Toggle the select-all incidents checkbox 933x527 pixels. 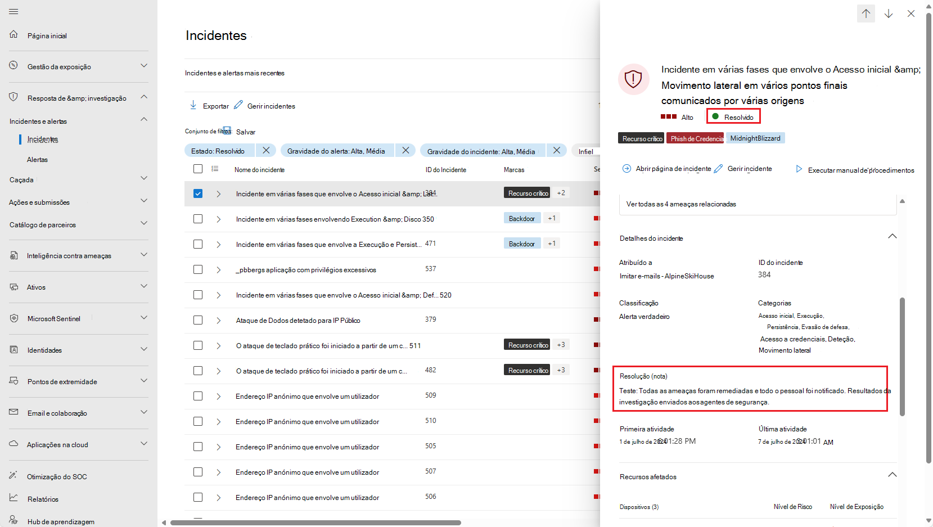pos(198,169)
